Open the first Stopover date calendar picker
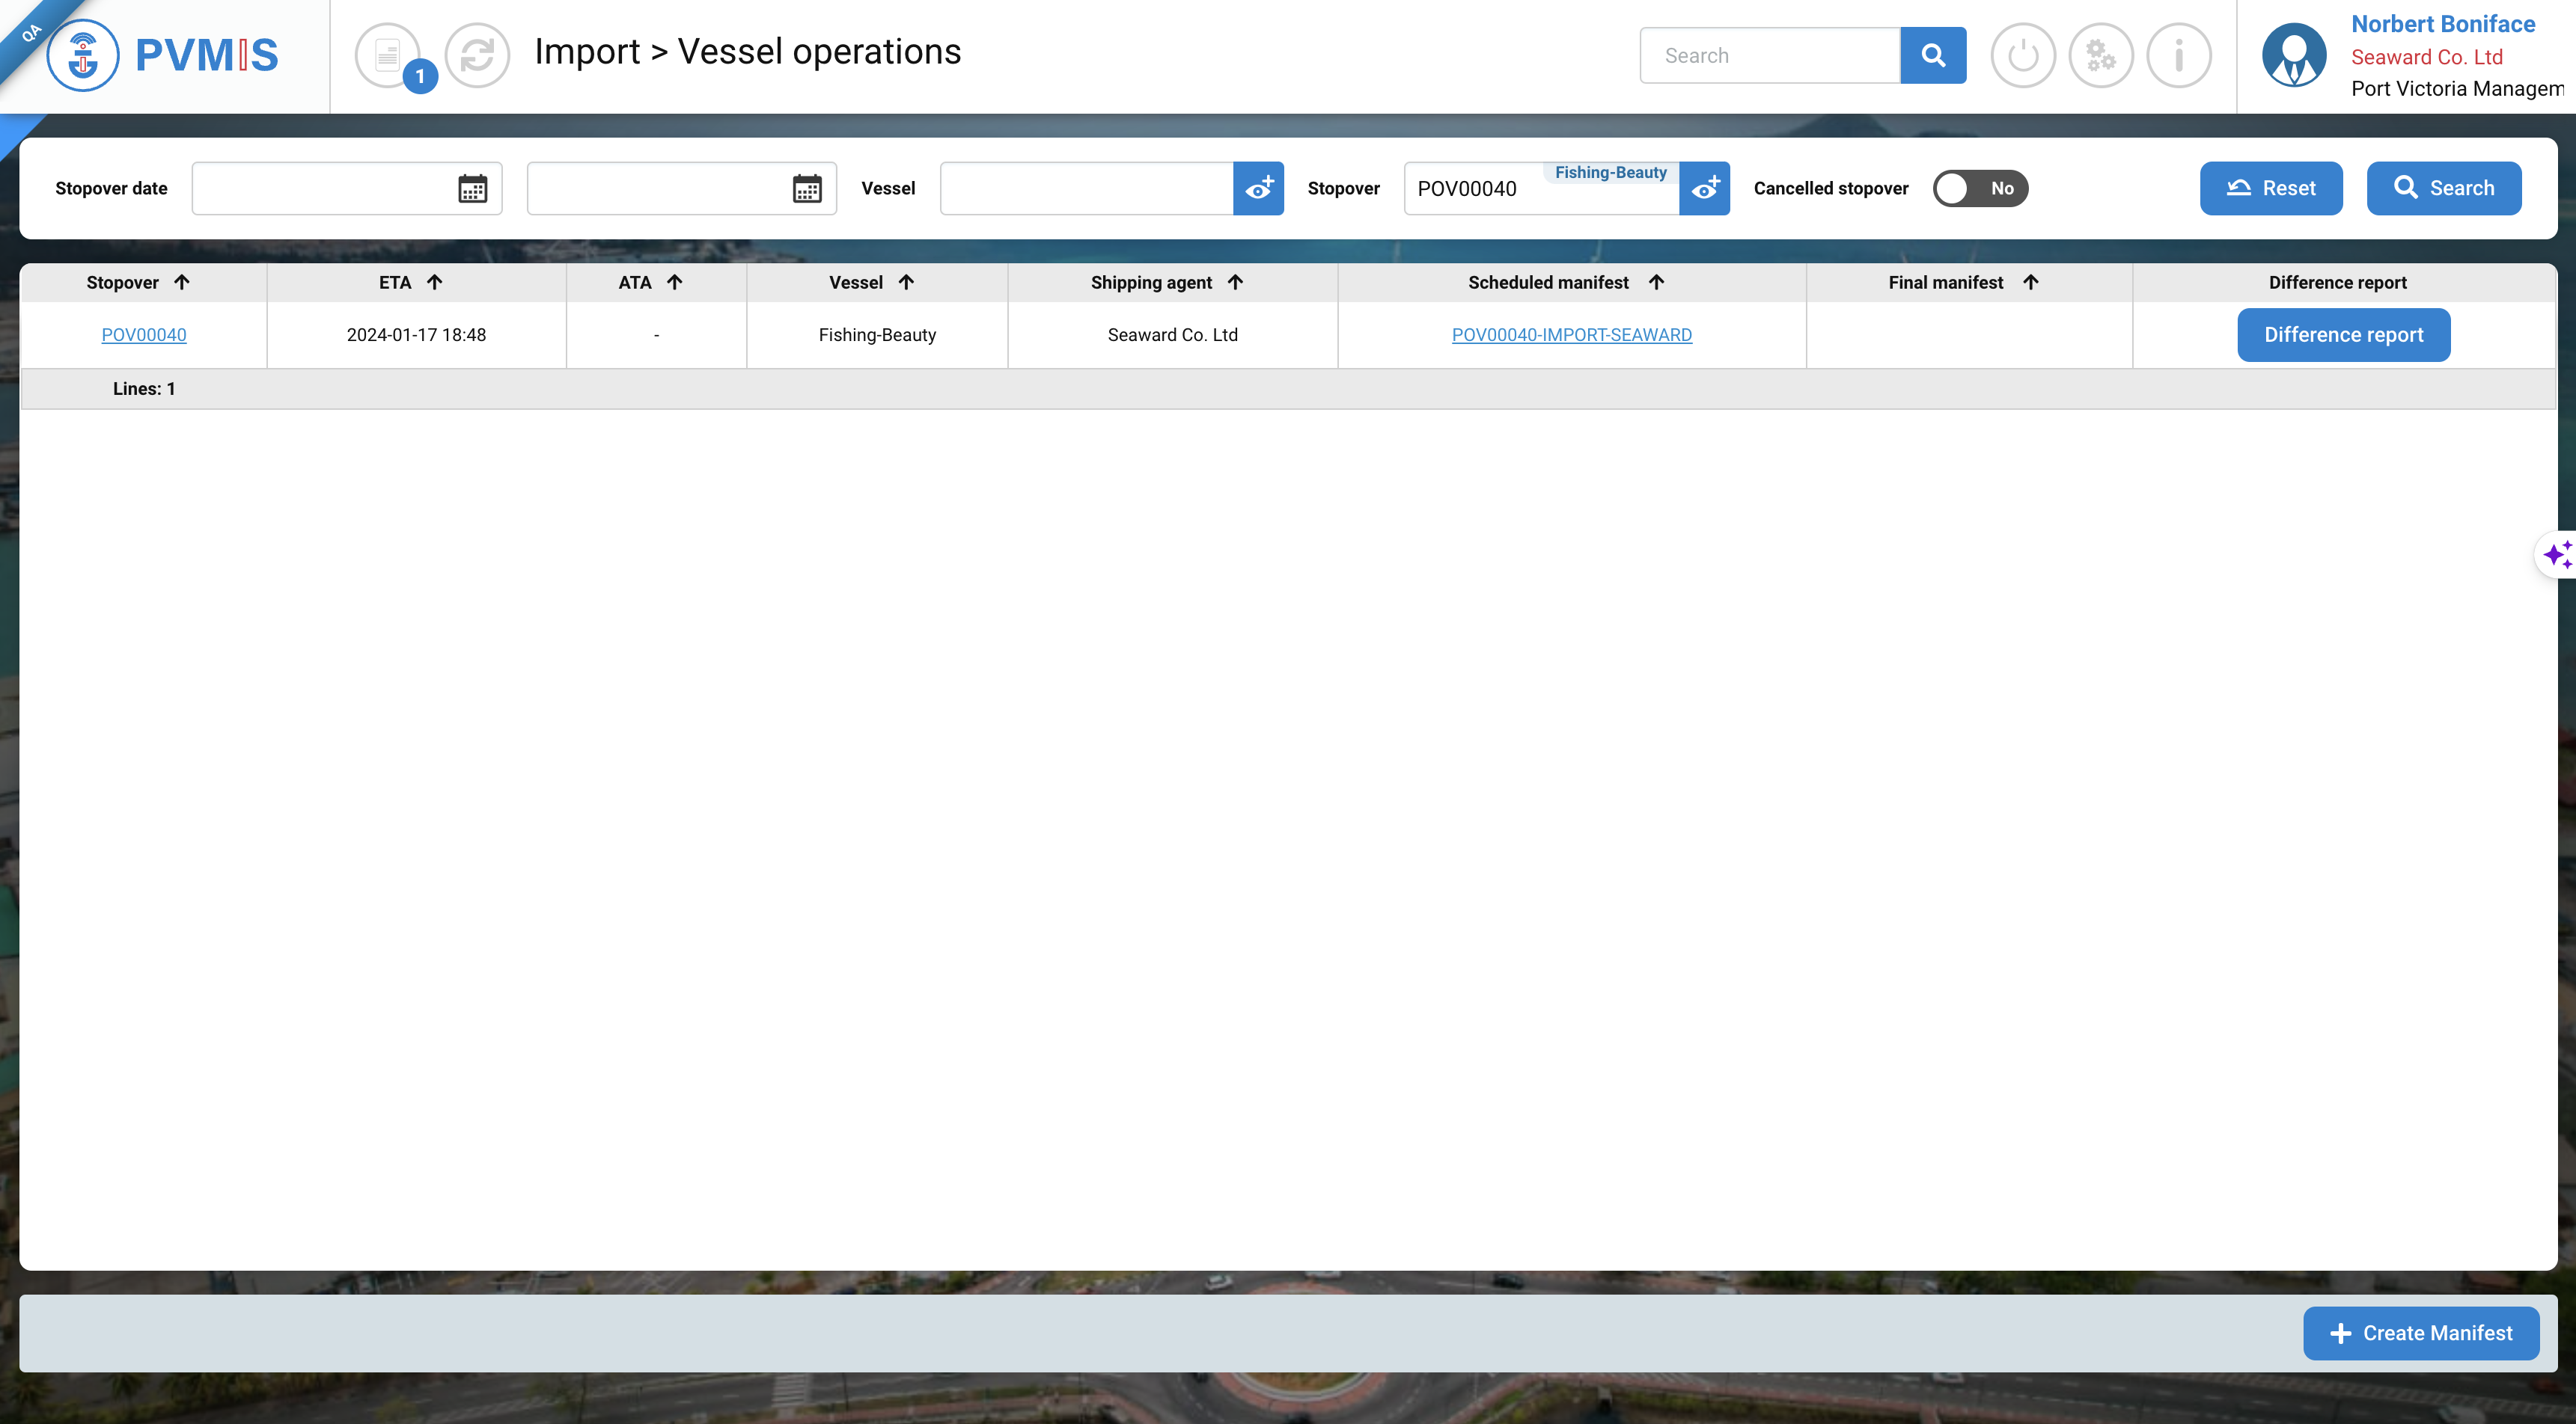 click(472, 188)
